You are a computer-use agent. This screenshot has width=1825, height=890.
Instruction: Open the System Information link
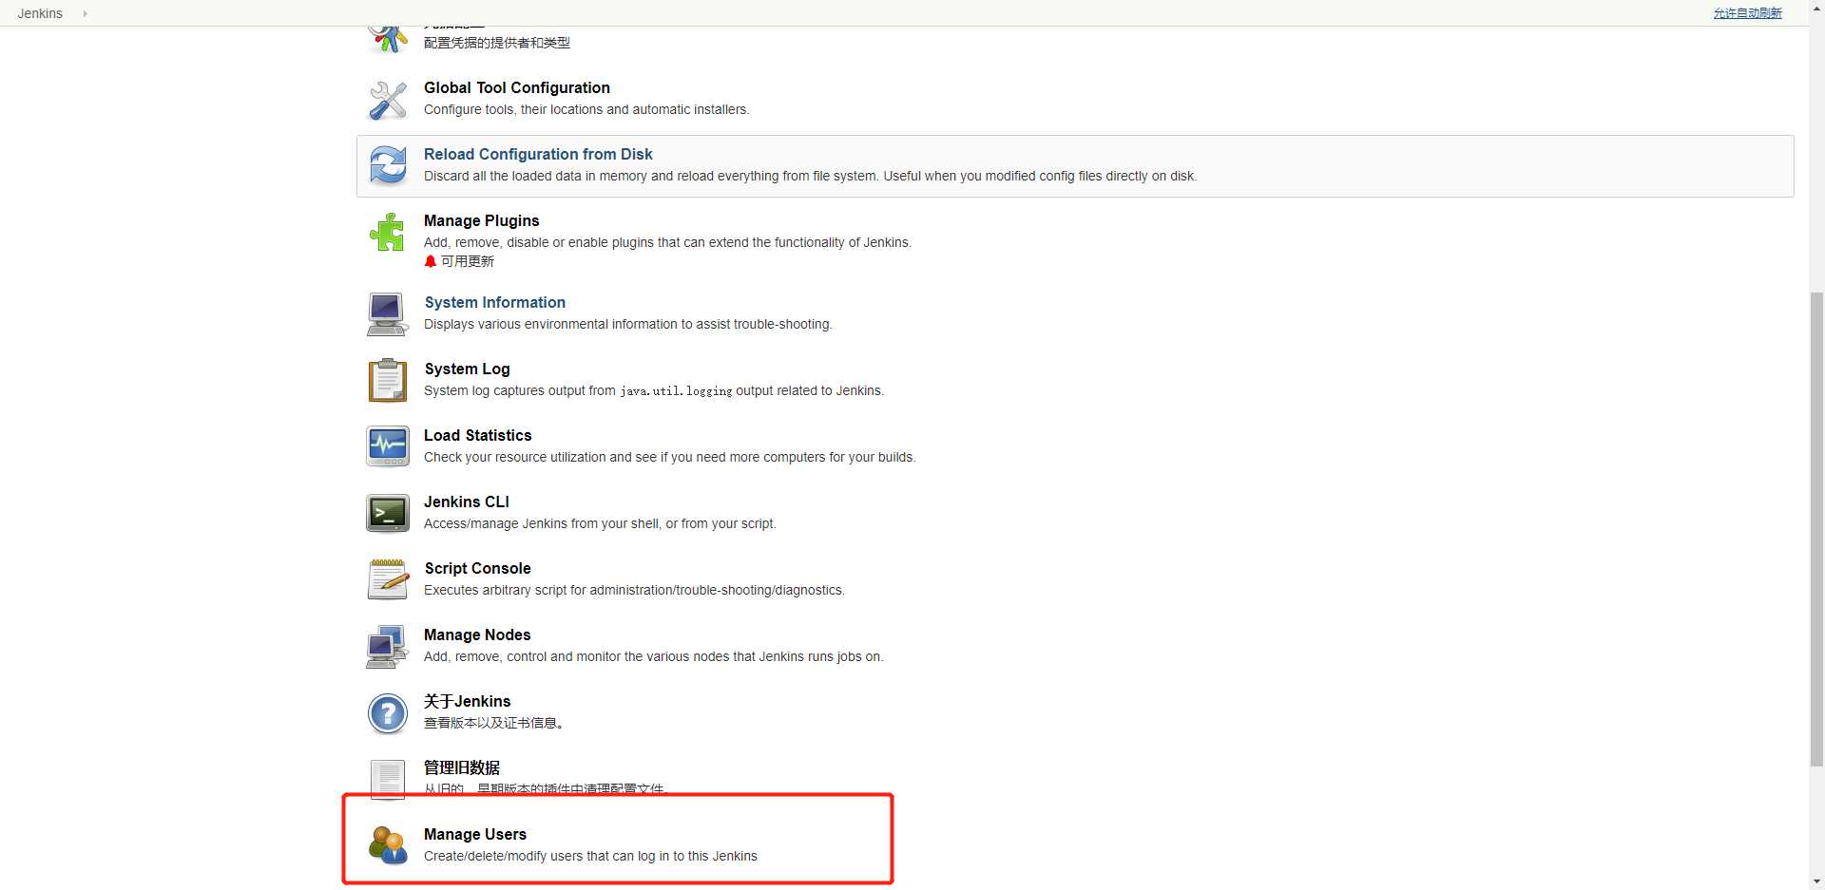tap(494, 302)
